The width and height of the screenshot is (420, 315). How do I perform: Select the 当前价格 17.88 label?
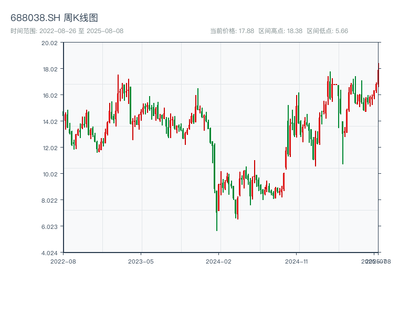[x=232, y=31]
